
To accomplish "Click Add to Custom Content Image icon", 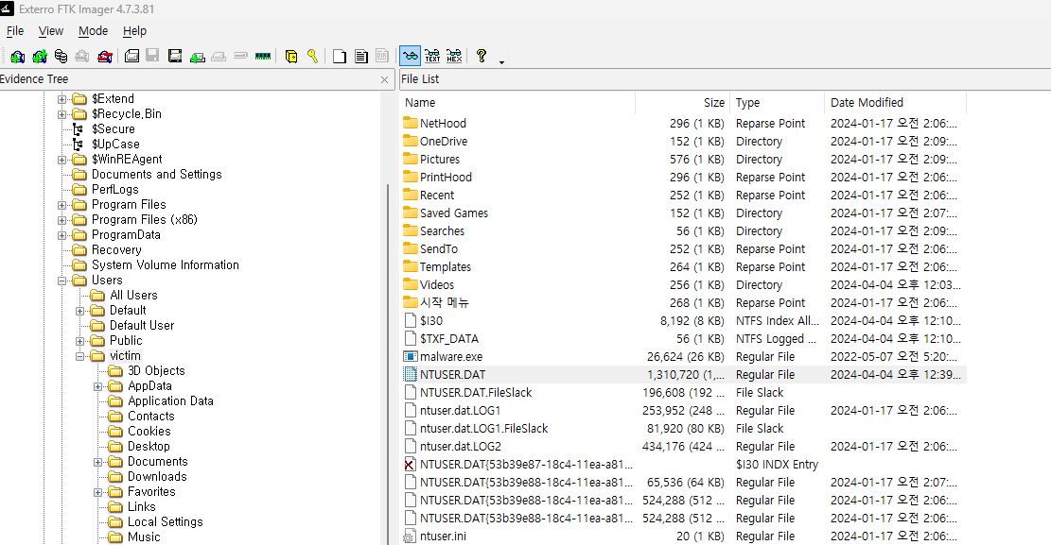I will click(x=197, y=57).
